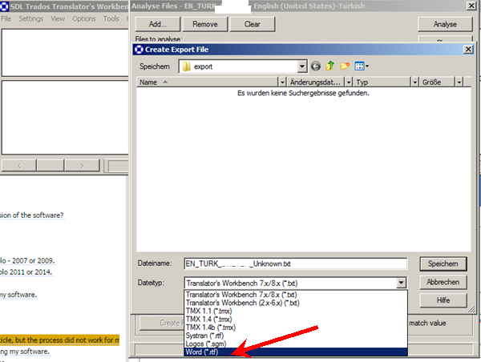Click Remove button in Analyse Files window
Image resolution: width=481 pixels, height=362 pixels.
pyautogui.click(x=205, y=24)
